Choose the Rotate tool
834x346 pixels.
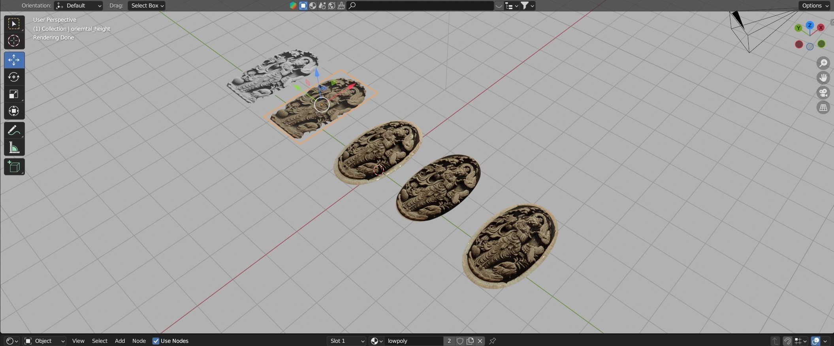pos(14,77)
